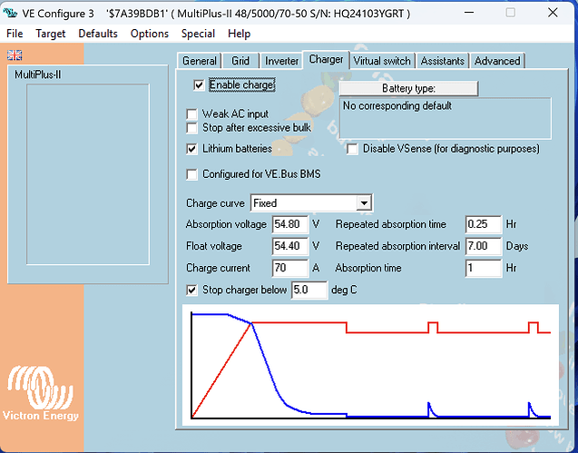578x453 pixels.
Task: Switch to the Inverter tab
Action: (281, 61)
